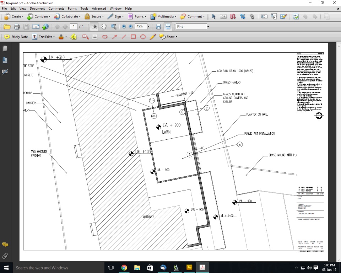This screenshot has width=341, height=273.
Task: Select the TouchUp Text tool
Action: click(x=264, y=17)
